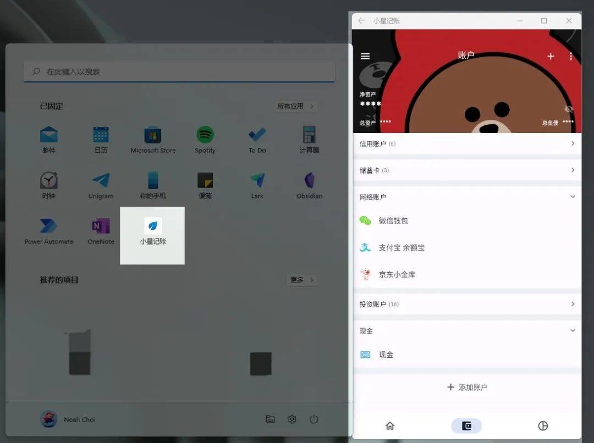
Task: Open the 计算器 Calculator app
Action: pyautogui.click(x=309, y=140)
